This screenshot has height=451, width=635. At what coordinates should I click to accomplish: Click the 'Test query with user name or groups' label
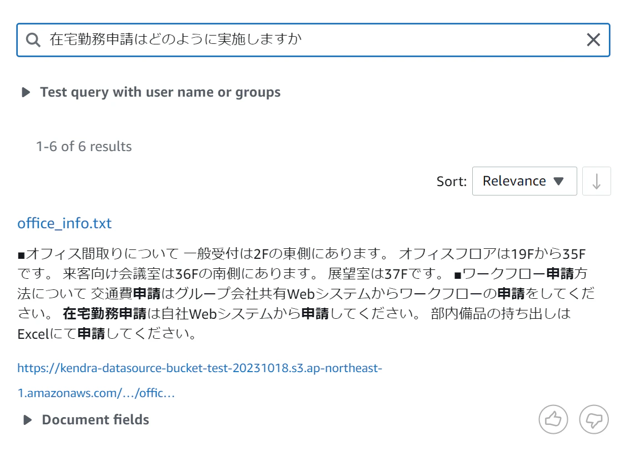[161, 92]
